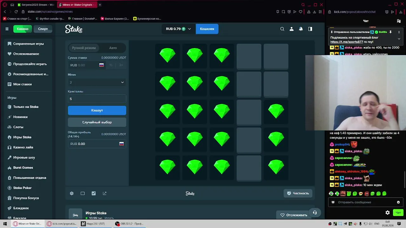Open the chat users list icon
Viewport: 406px width, 228px height.
(x=399, y=21)
